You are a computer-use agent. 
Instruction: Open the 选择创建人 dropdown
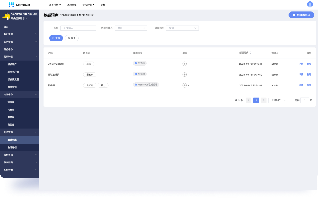click(x=131, y=28)
